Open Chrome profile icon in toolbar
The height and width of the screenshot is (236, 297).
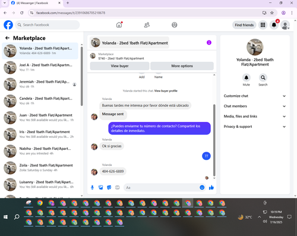tap(283, 13)
